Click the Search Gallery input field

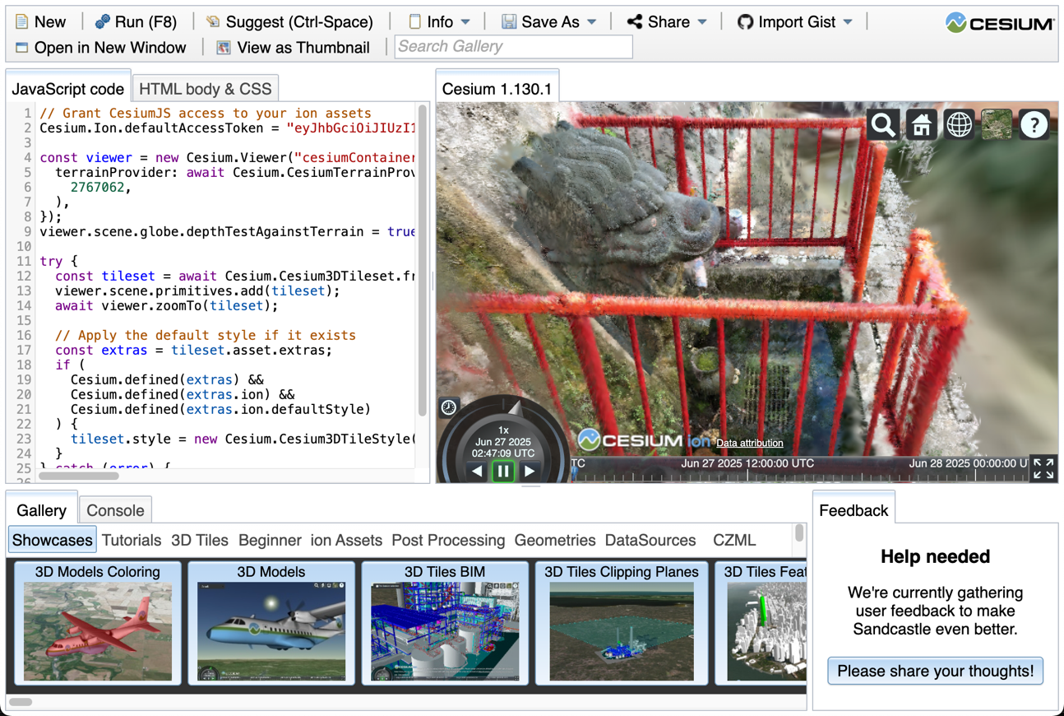[513, 47]
